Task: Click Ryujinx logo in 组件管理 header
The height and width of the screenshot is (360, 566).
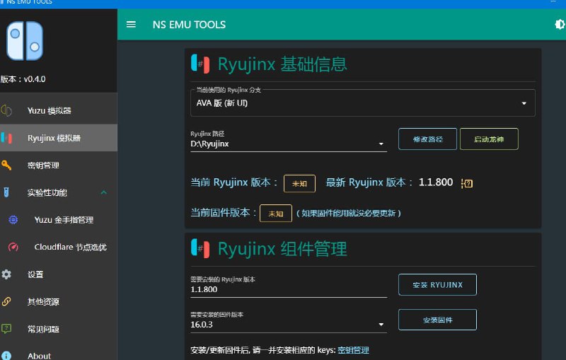Action: [x=200, y=248]
